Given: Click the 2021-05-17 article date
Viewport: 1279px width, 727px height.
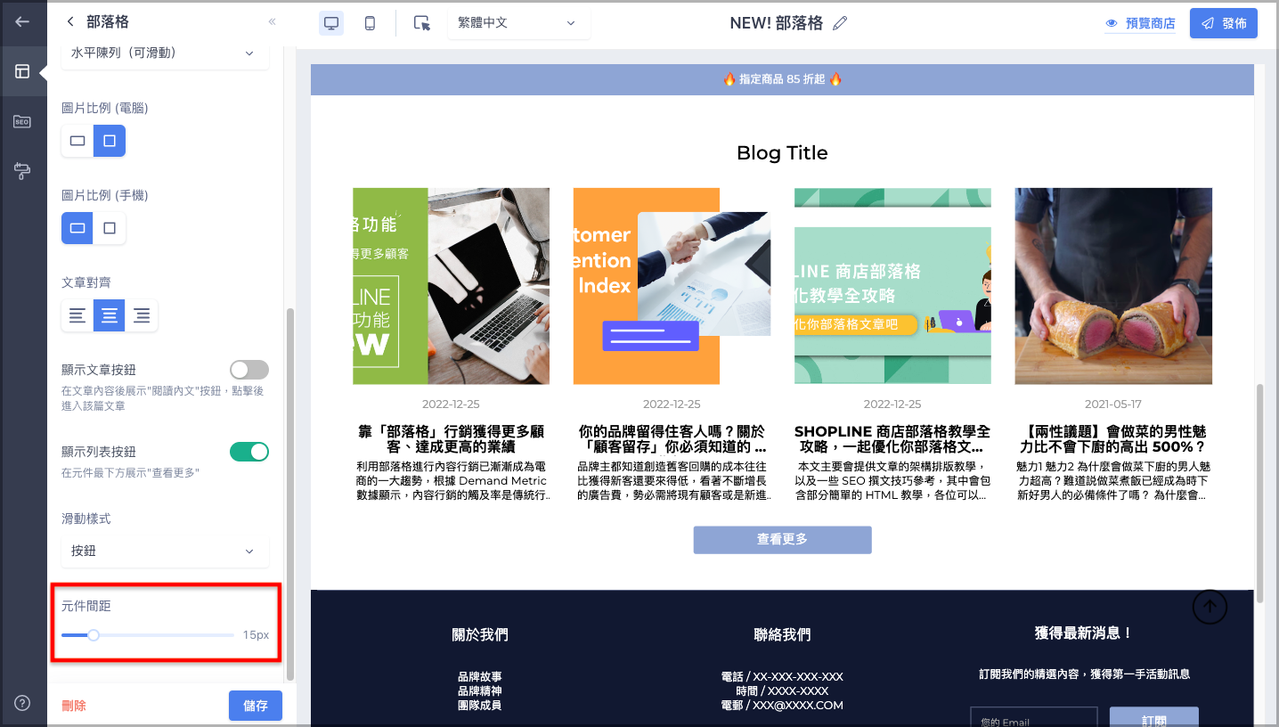Looking at the screenshot, I should pos(1113,404).
